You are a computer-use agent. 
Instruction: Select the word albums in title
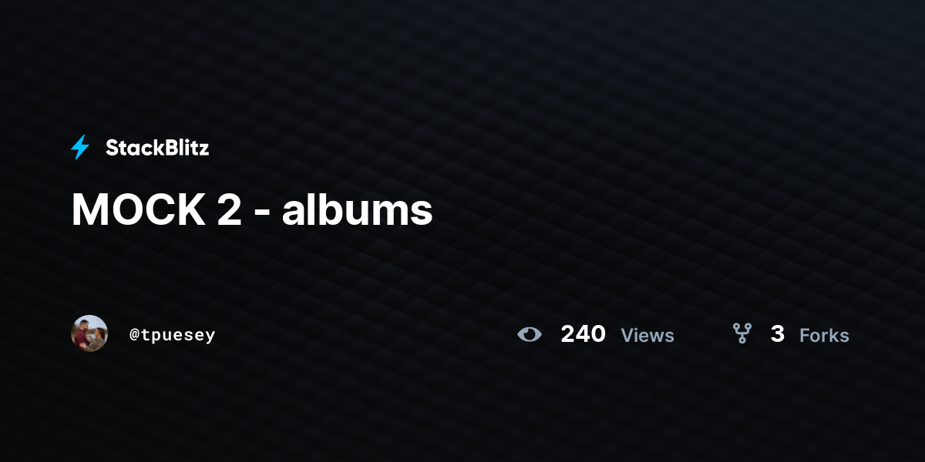[x=358, y=209]
